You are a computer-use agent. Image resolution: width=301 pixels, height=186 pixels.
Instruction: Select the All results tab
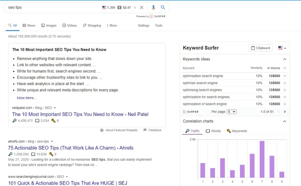(12, 25)
